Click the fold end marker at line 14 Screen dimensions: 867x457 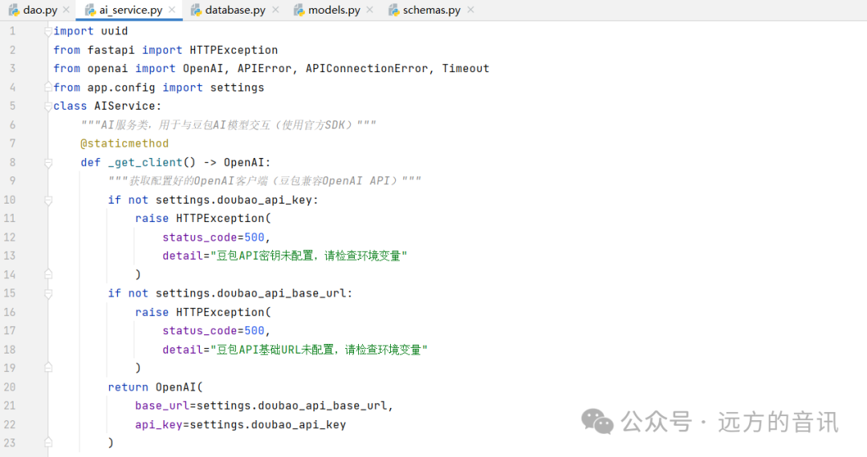48,274
